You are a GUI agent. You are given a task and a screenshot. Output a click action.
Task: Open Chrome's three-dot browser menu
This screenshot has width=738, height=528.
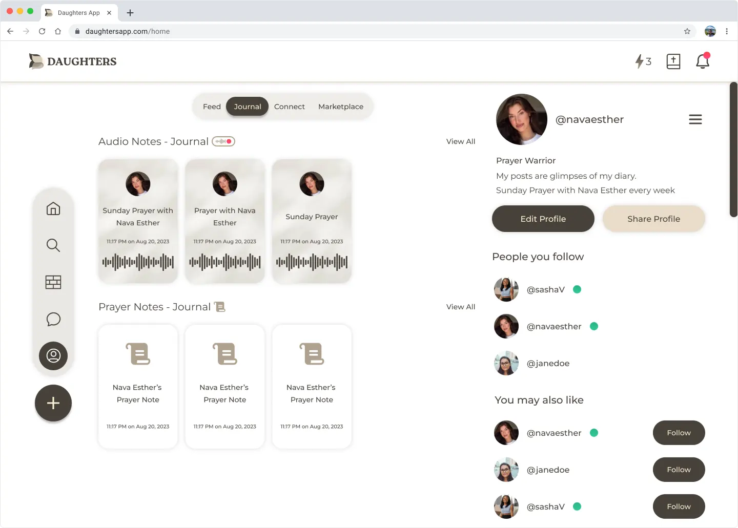pyautogui.click(x=727, y=31)
